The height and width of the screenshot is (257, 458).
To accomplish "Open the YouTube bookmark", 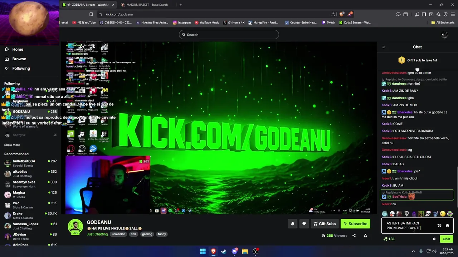I will [84, 22].
